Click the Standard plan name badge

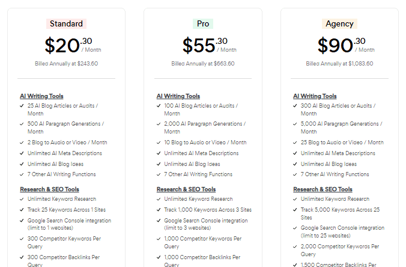66,23
